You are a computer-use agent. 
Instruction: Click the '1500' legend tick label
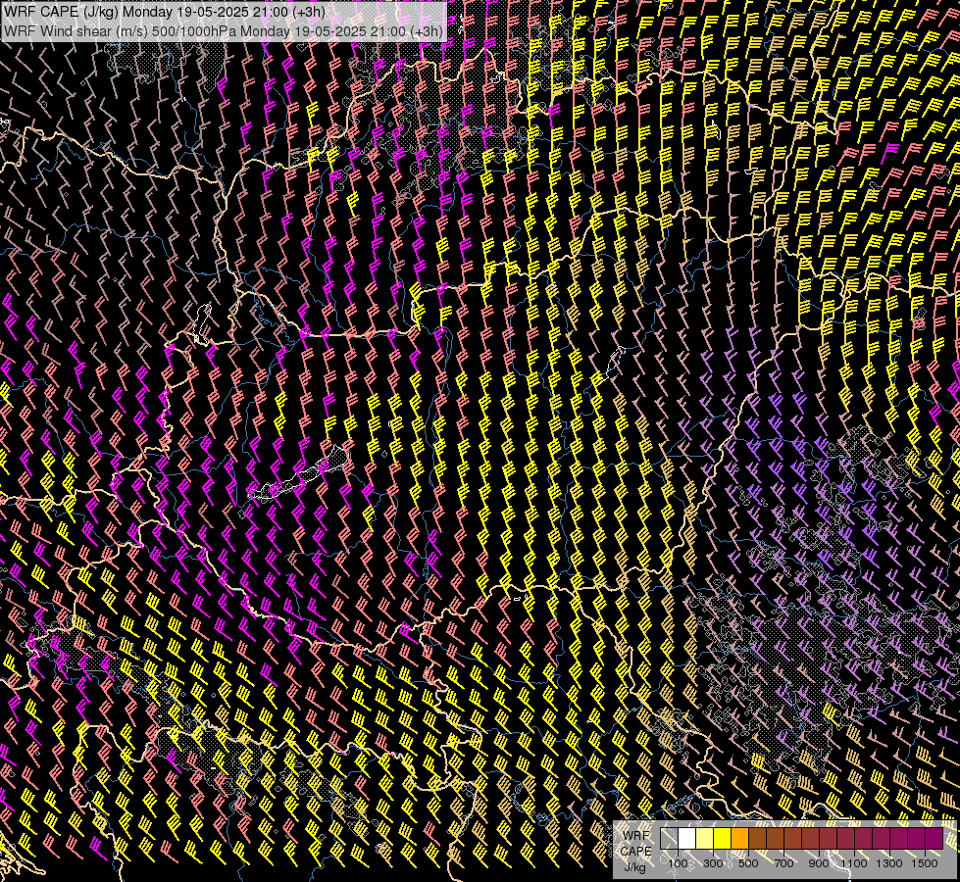coord(925,863)
